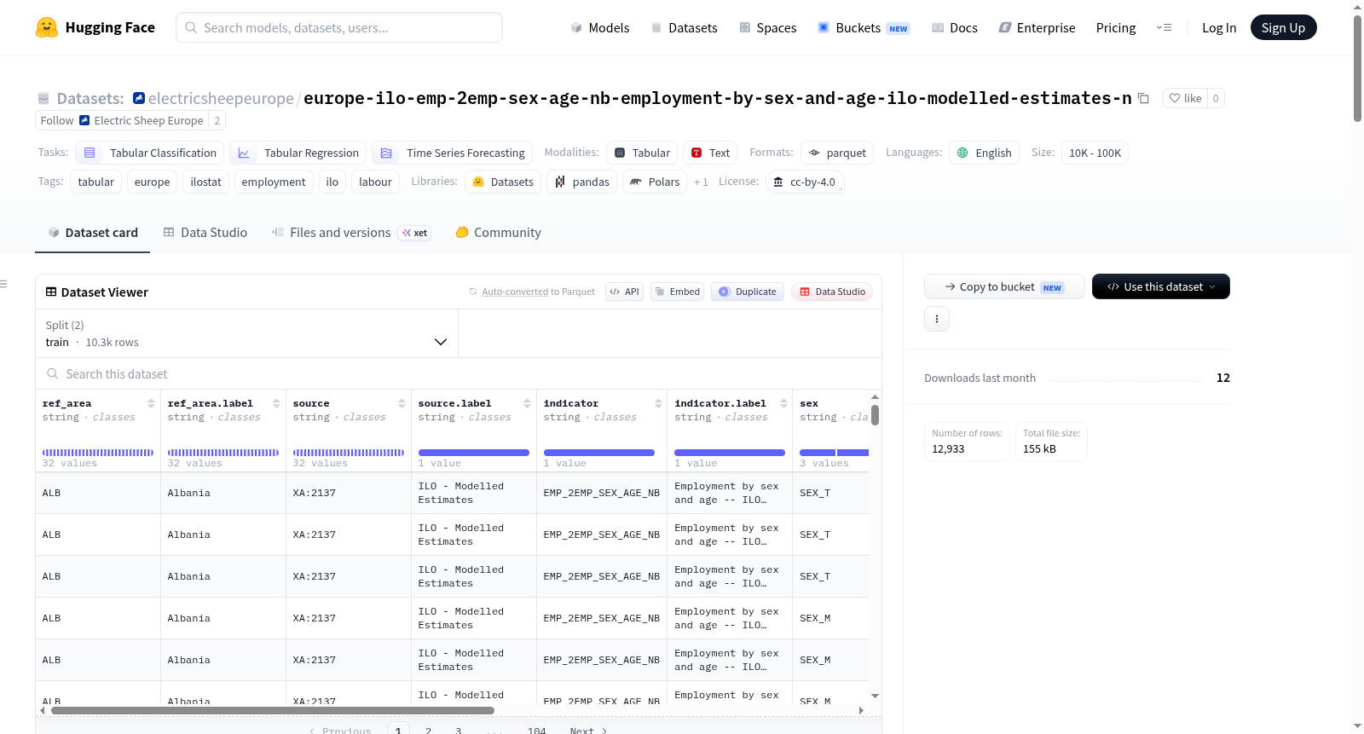Image resolution: width=1364 pixels, height=734 pixels.
Task: Select the Datasets library tag
Action: point(503,182)
